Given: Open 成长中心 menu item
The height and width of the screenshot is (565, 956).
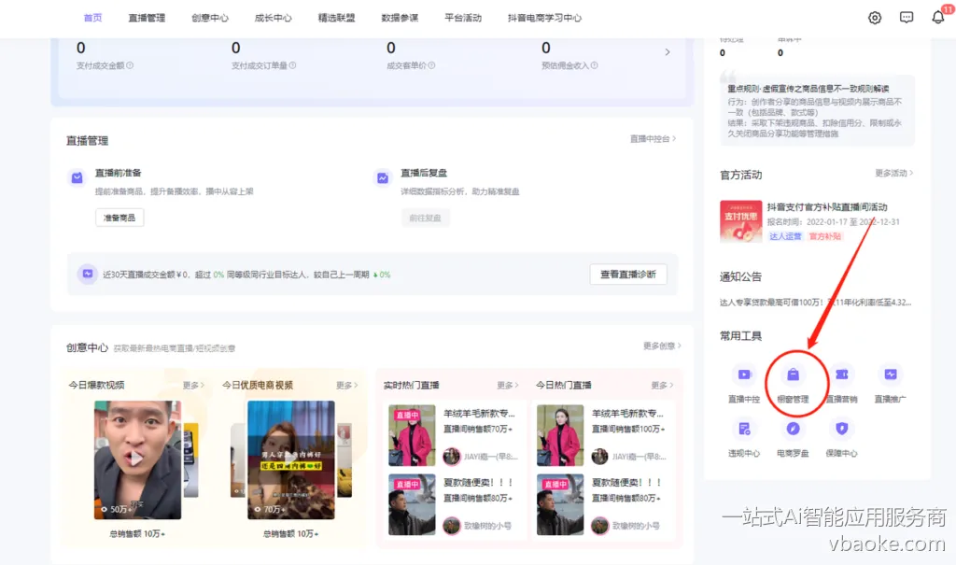Looking at the screenshot, I should 274,18.
